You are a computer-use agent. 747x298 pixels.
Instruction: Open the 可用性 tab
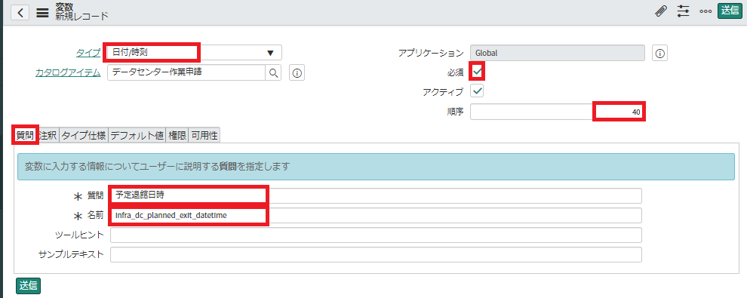204,135
